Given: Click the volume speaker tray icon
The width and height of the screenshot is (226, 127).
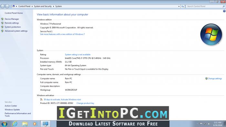Looking at the screenshot, I should [209, 124].
